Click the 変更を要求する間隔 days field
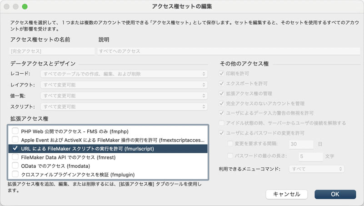 click(301, 144)
